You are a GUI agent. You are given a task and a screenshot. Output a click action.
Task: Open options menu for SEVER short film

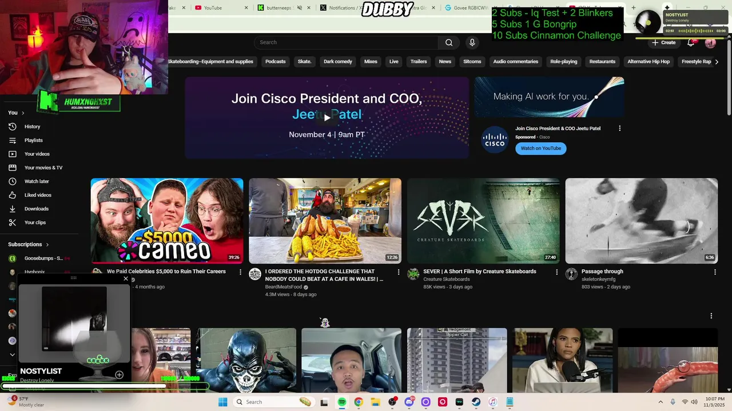click(x=556, y=272)
